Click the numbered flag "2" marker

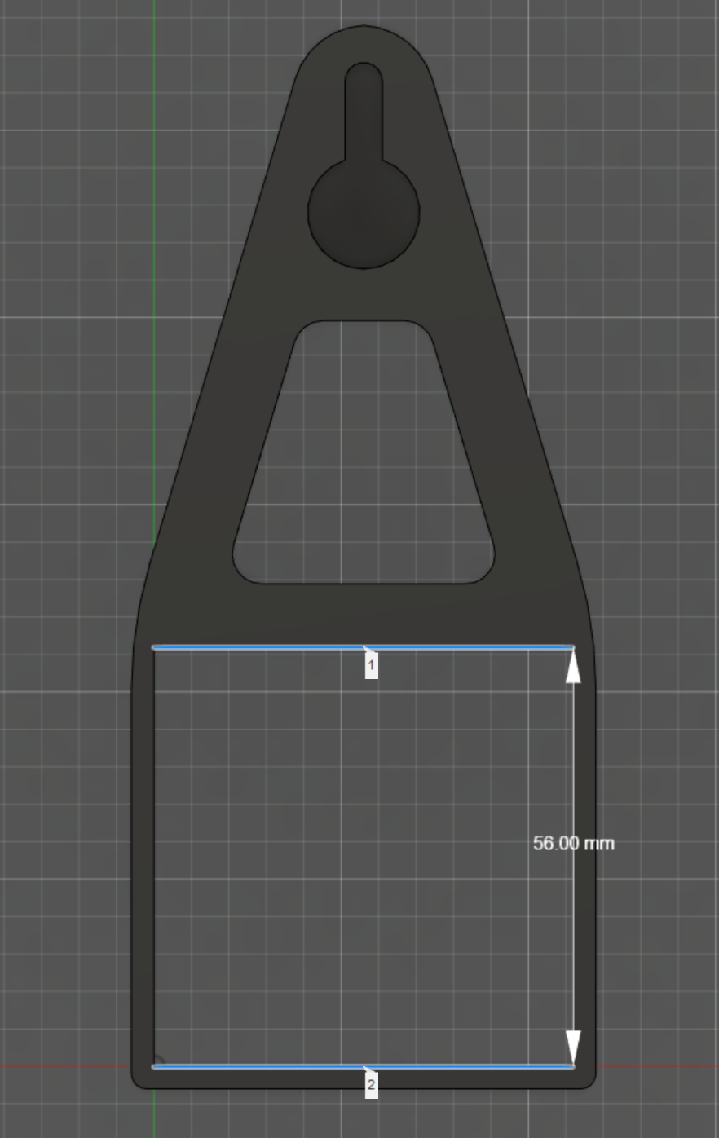pos(372,1084)
